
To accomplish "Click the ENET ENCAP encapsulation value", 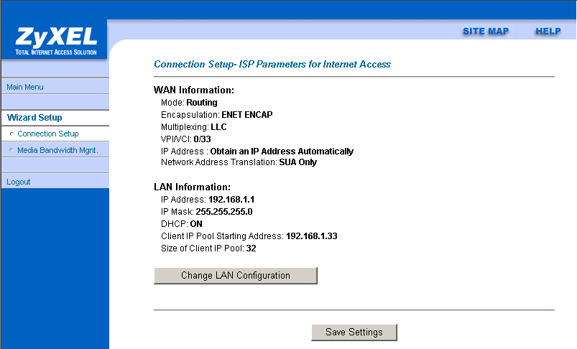I will tap(246, 115).
